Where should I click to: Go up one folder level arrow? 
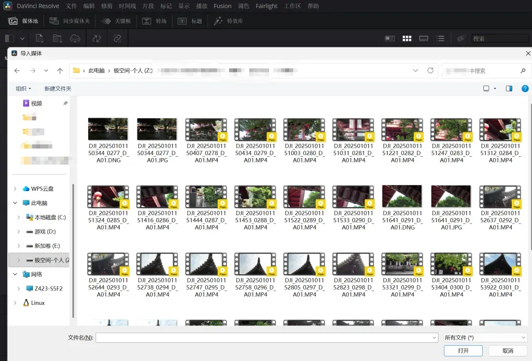click(x=60, y=70)
